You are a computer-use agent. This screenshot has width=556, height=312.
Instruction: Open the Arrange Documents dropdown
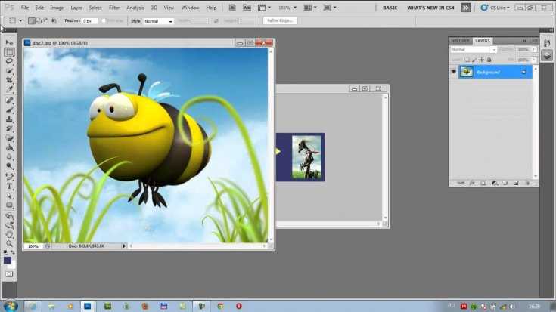click(310, 8)
